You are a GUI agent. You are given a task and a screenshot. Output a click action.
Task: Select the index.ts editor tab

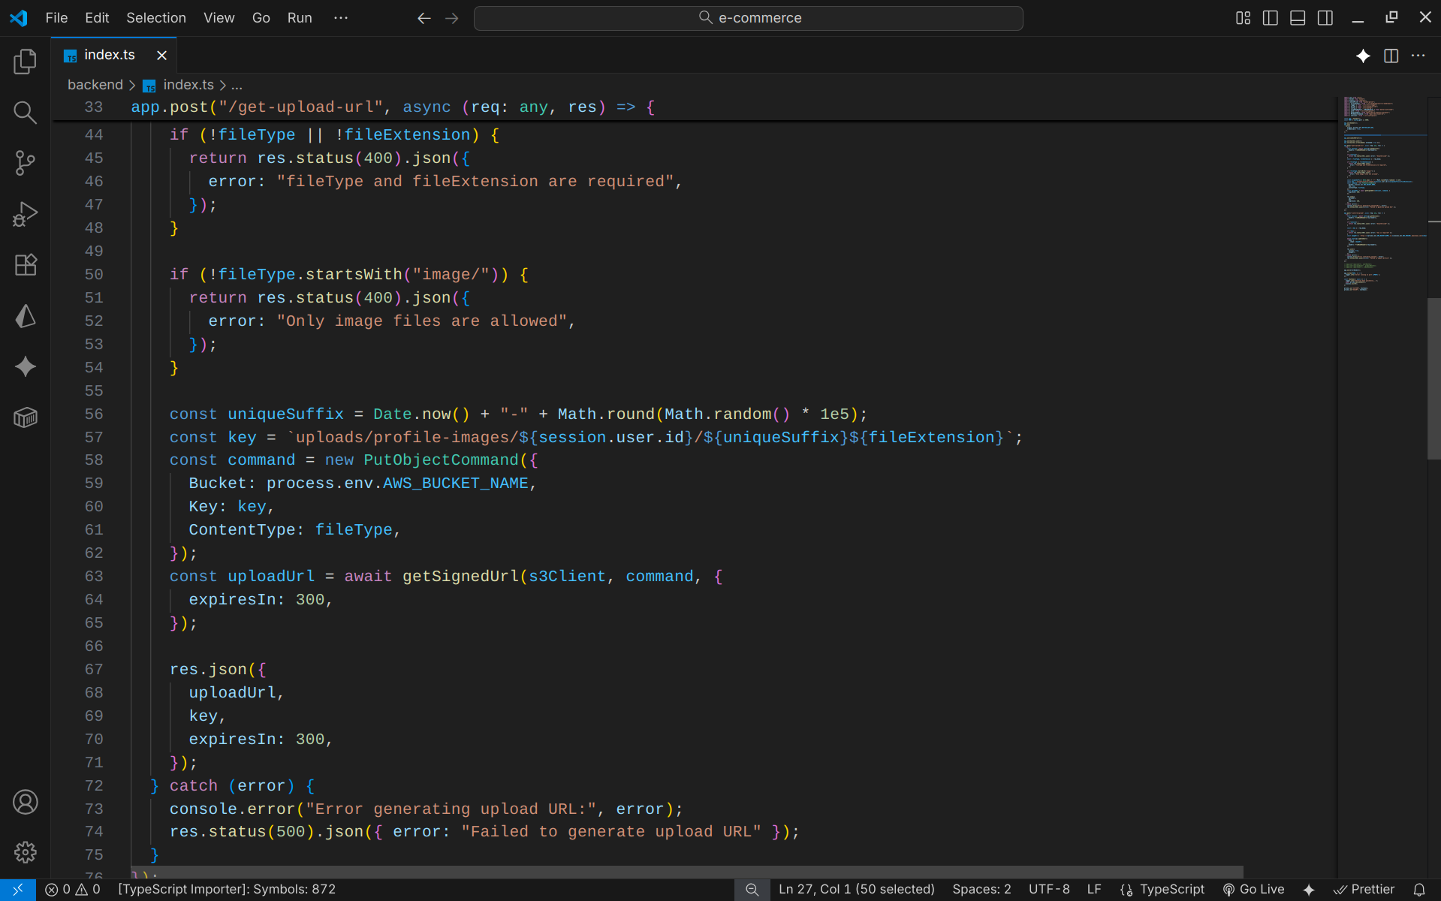pos(110,55)
